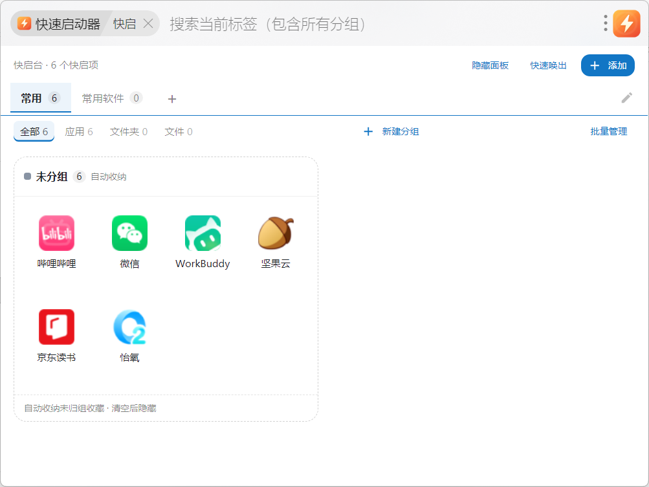Click the 添加 button
Screen dimensions: 649x487
click(x=608, y=65)
